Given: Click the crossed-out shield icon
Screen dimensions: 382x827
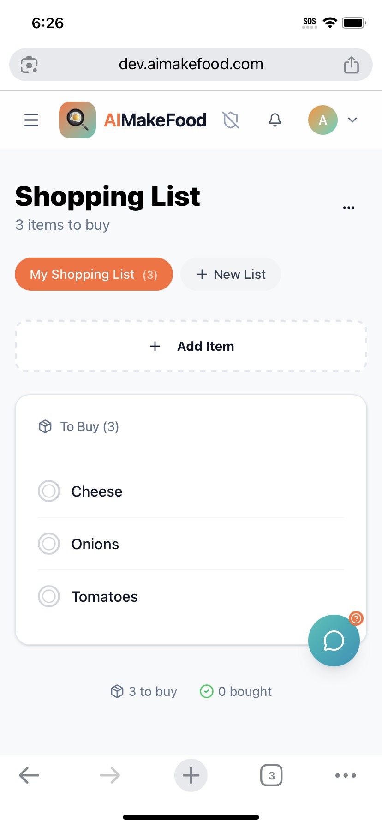Looking at the screenshot, I should point(231,120).
